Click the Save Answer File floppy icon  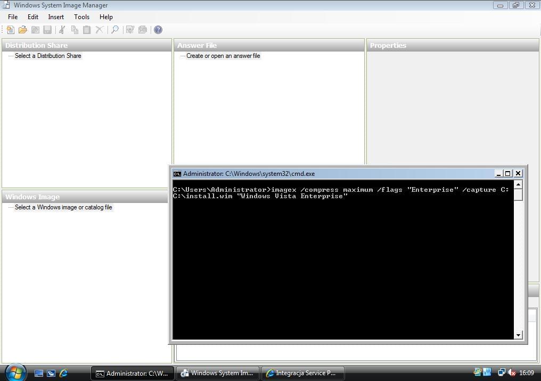coord(47,30)
